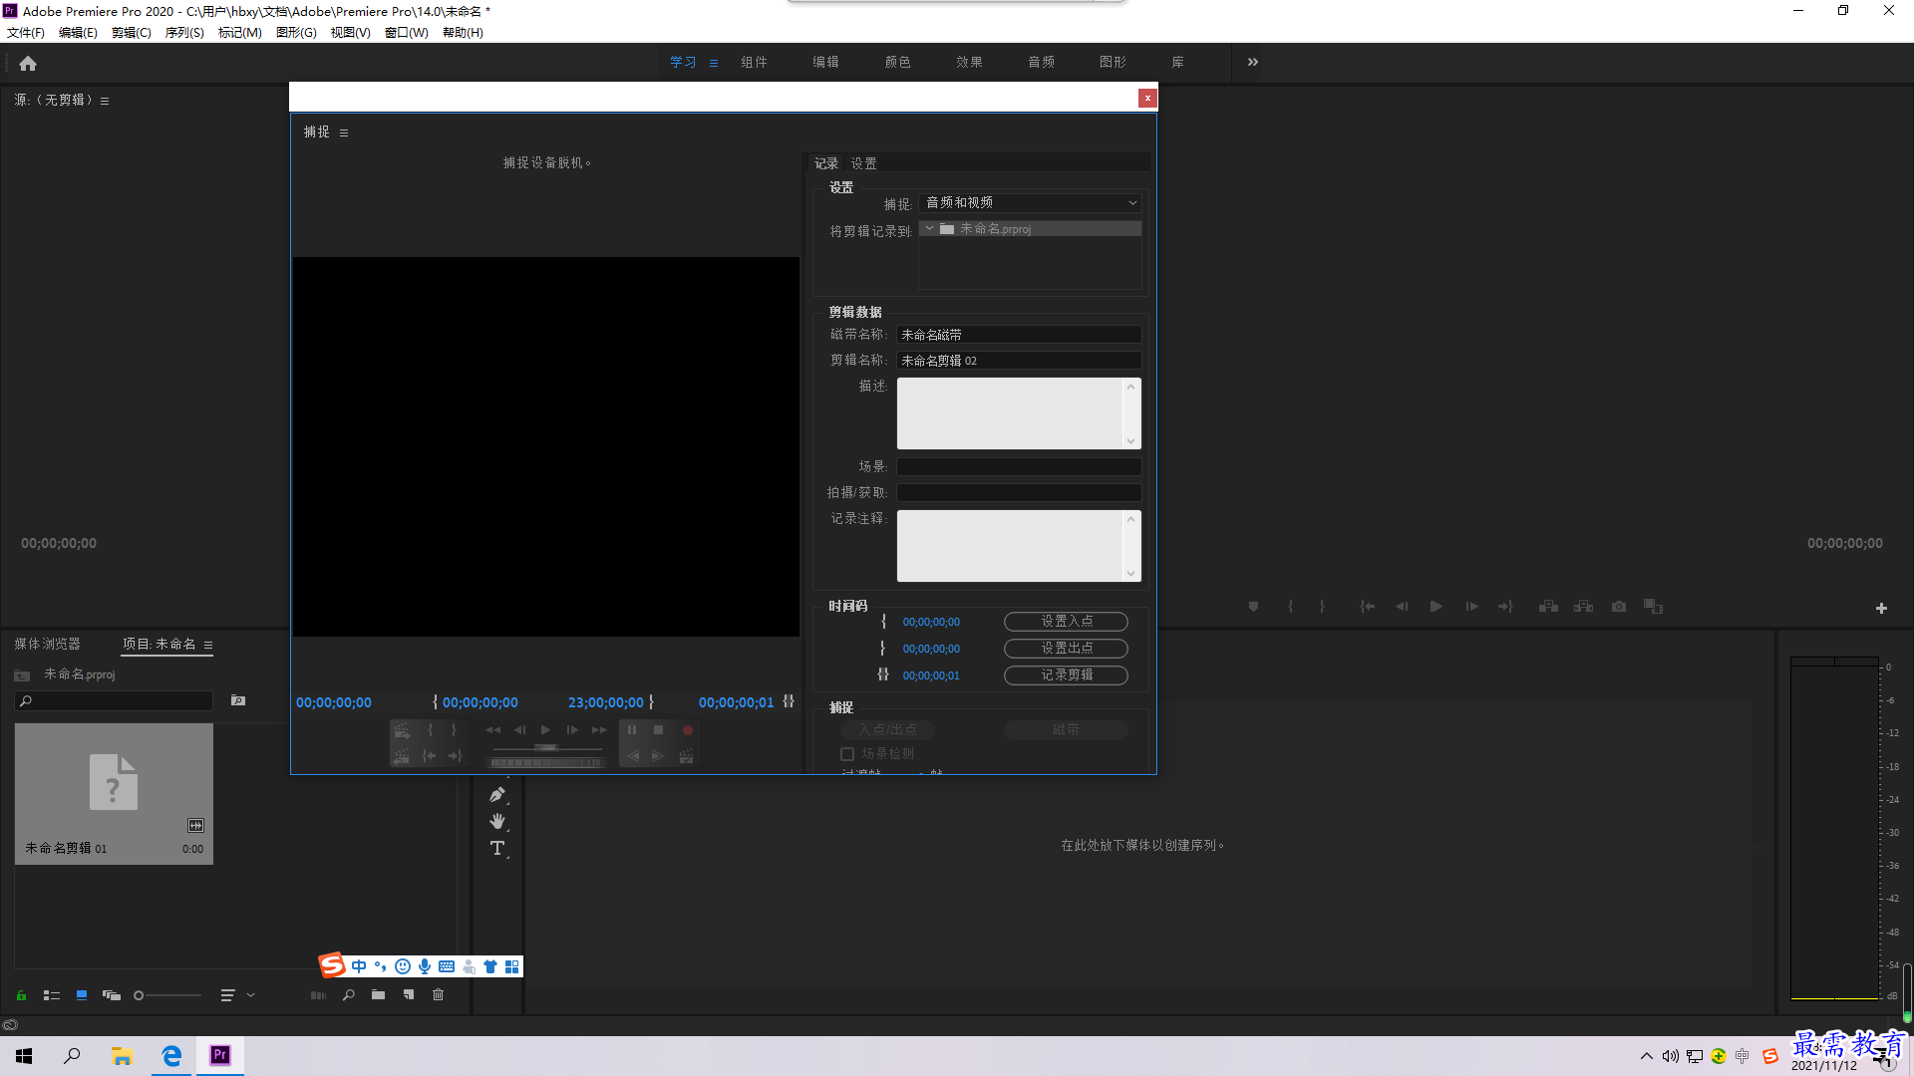Open the Source monitor button editor plus

point(1881,608)
